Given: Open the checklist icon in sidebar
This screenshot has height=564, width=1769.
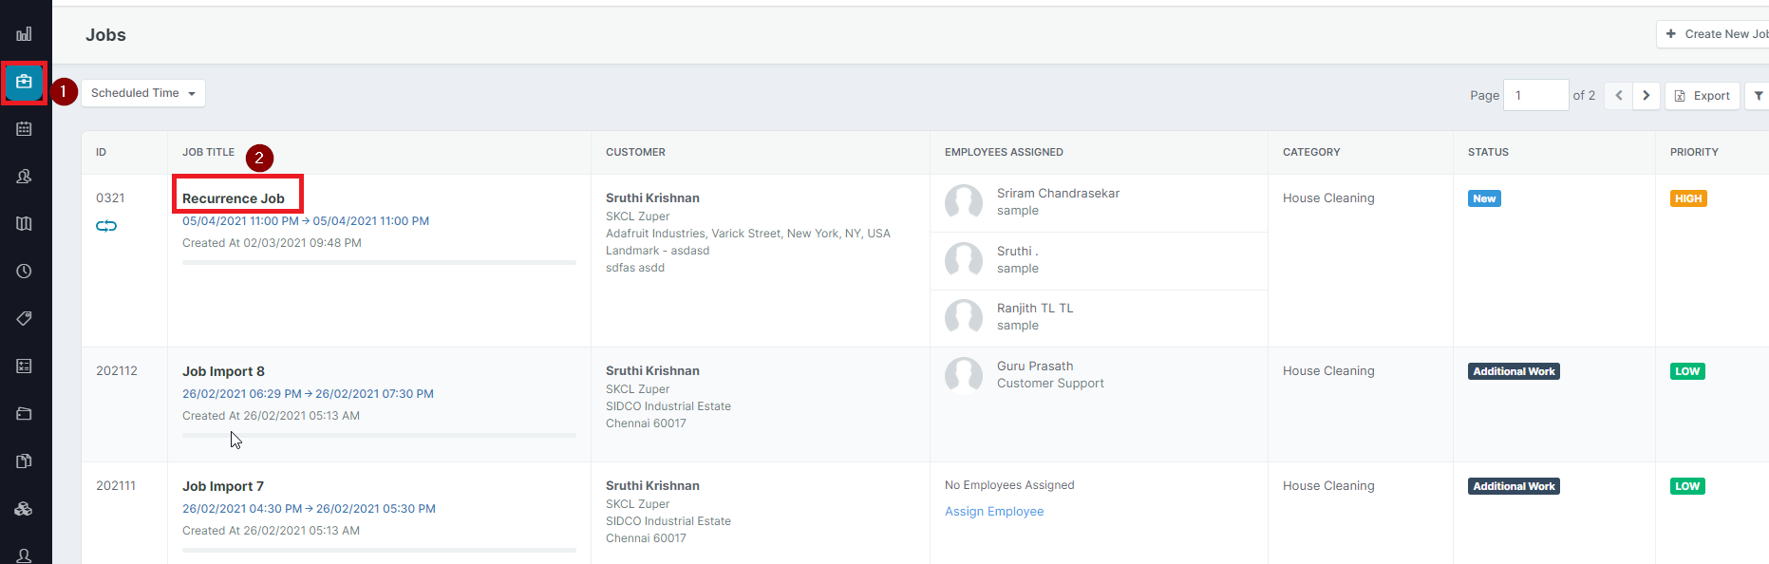Looking at the screenshot, I should 24,367.
